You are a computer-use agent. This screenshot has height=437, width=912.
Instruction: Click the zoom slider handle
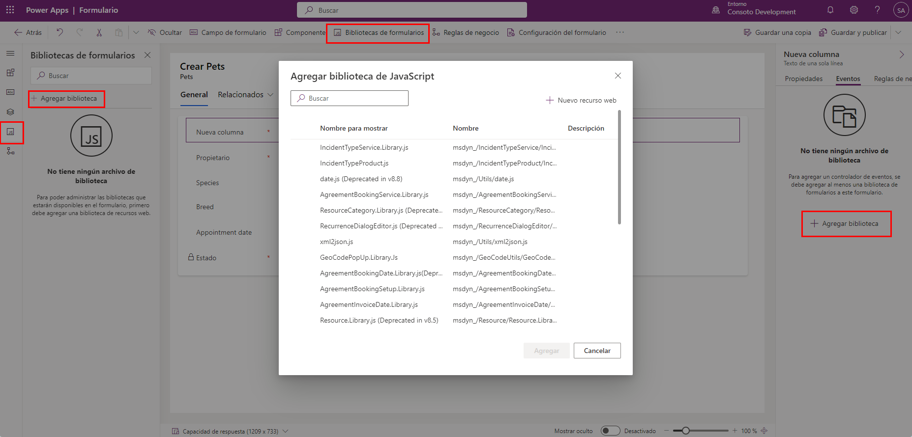[685, 431]
